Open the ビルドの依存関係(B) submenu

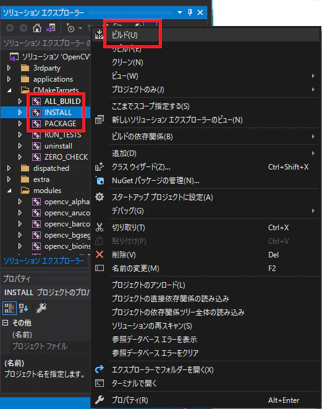click(206, 136)
